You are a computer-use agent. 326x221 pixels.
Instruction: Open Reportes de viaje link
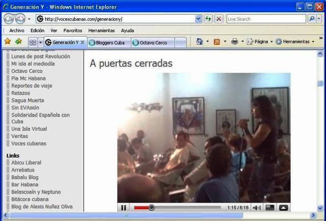coord(32,86)
